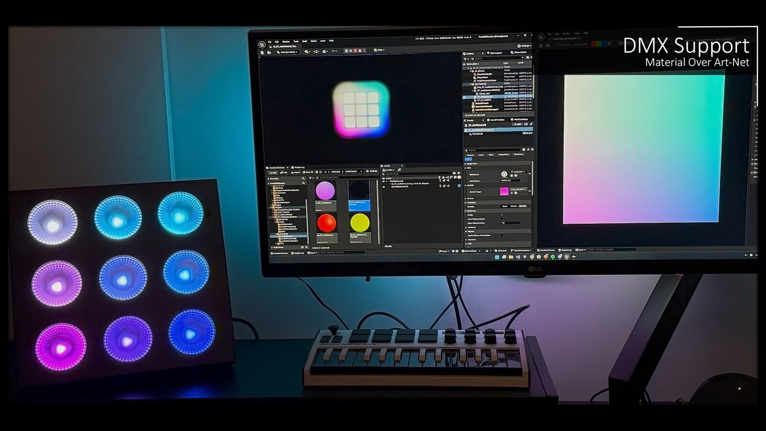Open the Help menu in the main editor
This screenshot has width=766, height=431.
331,41
